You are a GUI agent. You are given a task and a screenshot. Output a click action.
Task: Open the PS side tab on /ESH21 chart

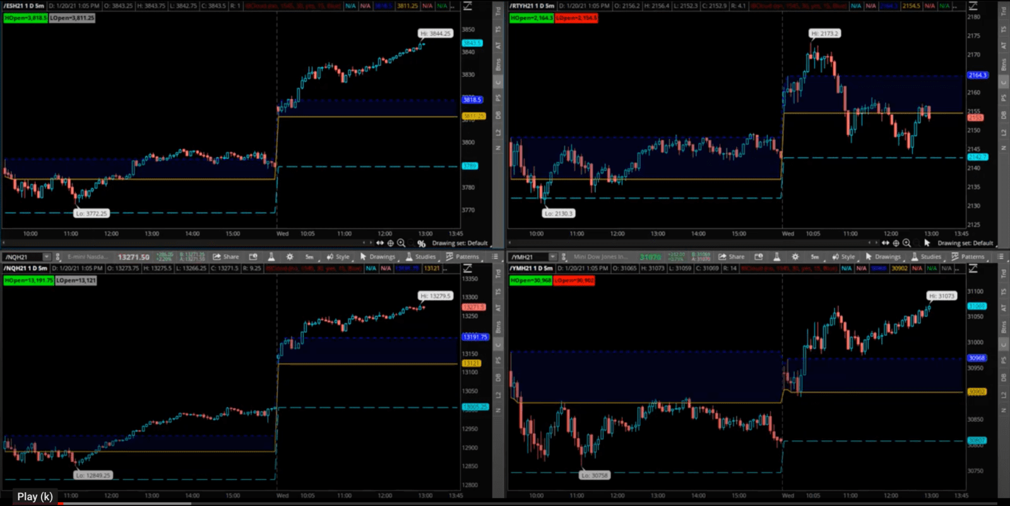pos(498,98)
